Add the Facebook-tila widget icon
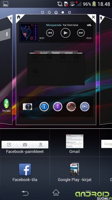 (25, 170)
